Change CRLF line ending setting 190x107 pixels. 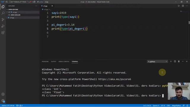tap(168, 106)
